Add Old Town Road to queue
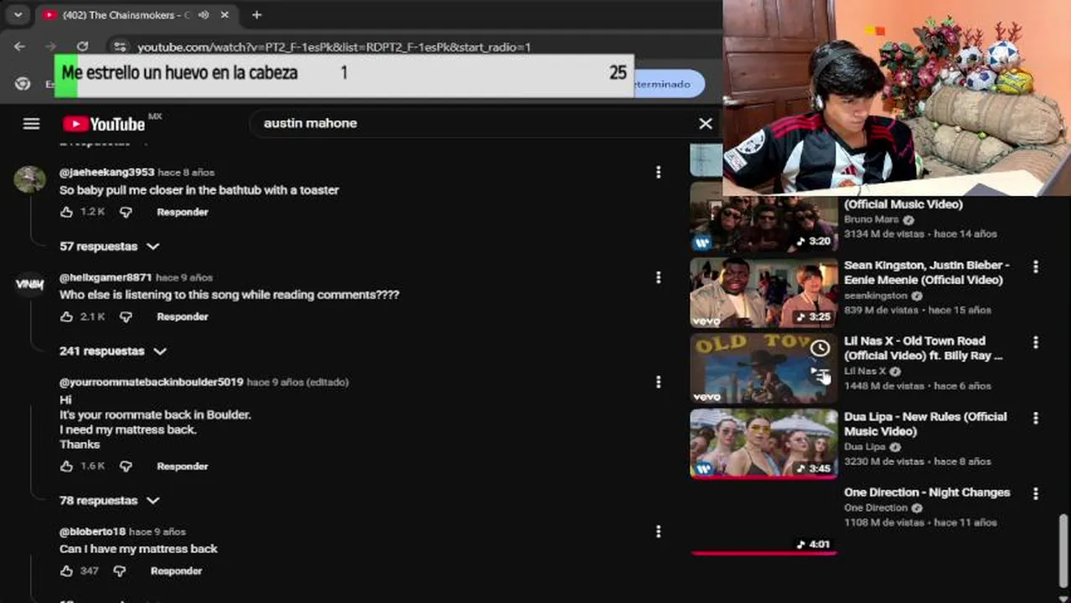The width and height of the screenshot is (1071, 603). point(820,374)
